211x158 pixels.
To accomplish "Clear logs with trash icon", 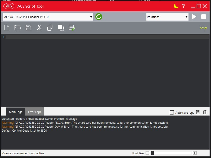I will pyautogui.click(x=205, y=112).
